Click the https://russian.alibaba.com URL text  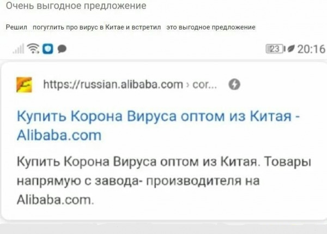[113, 85]
